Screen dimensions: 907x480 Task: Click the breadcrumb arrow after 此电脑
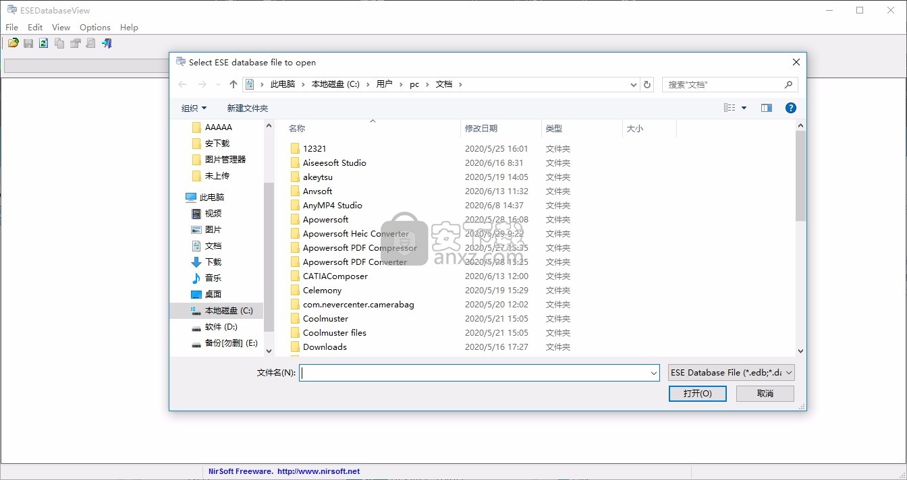point(303,84)
